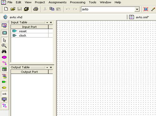
Task: Switch to the avto.smf tab
Action: 139,17
